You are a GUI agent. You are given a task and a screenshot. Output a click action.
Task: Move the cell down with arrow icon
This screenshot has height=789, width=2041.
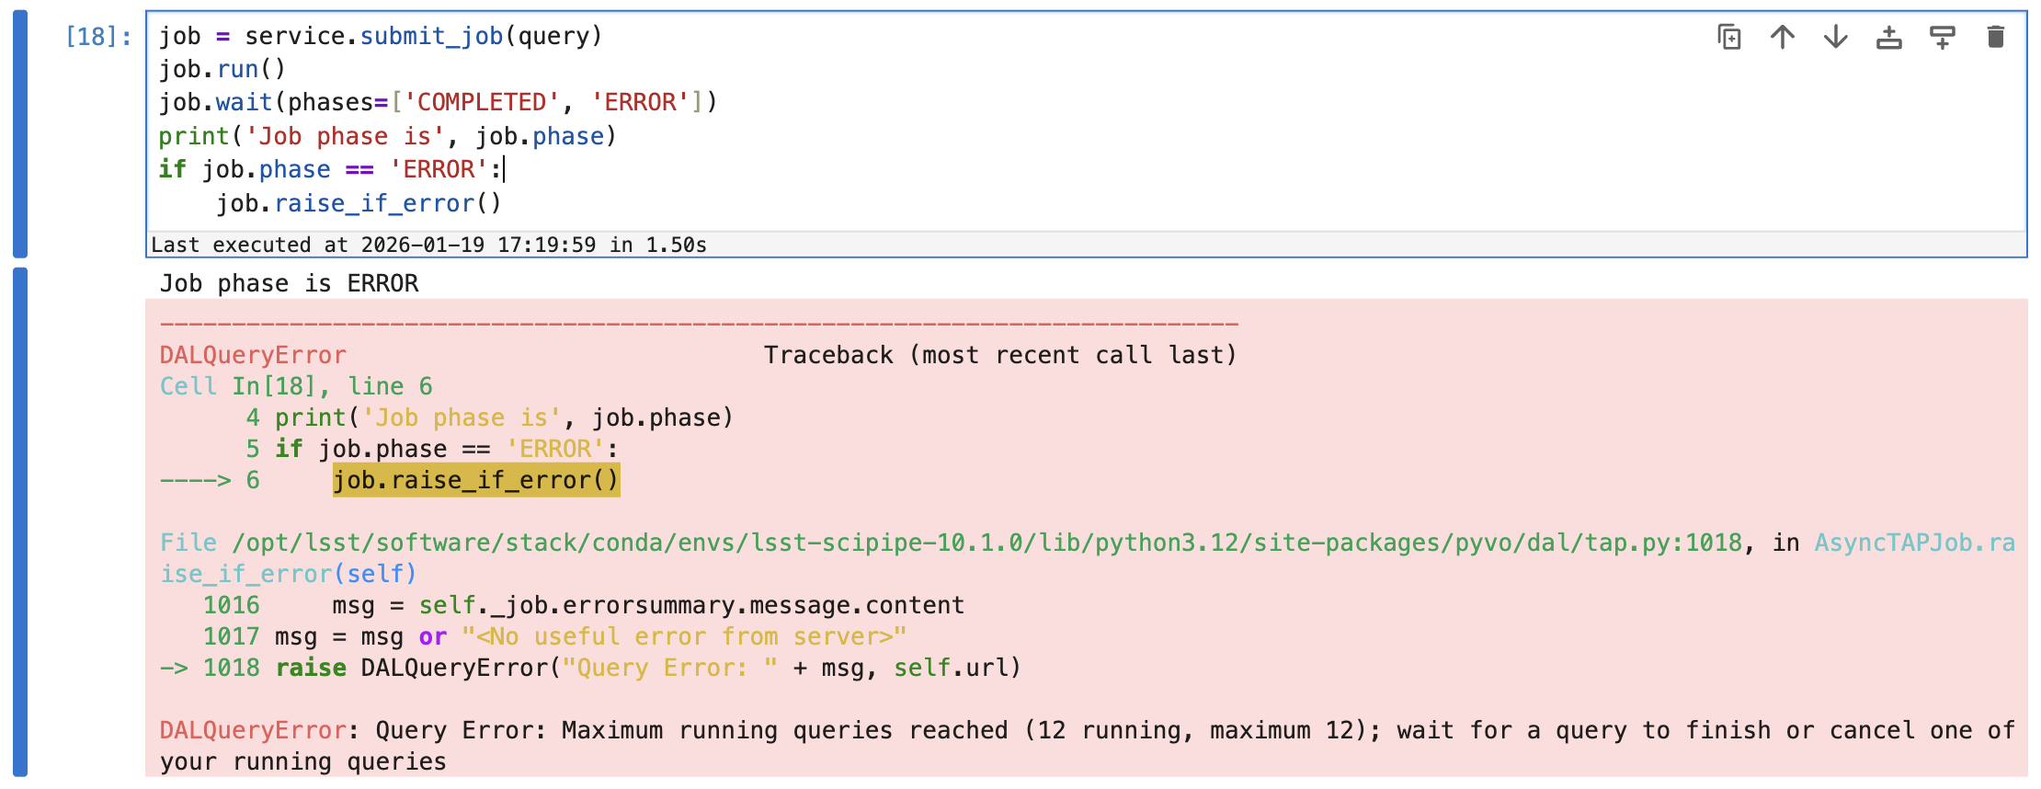coord(1836,37)
